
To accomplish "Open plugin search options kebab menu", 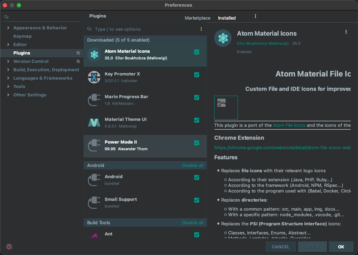I will [x=201, y=29].
